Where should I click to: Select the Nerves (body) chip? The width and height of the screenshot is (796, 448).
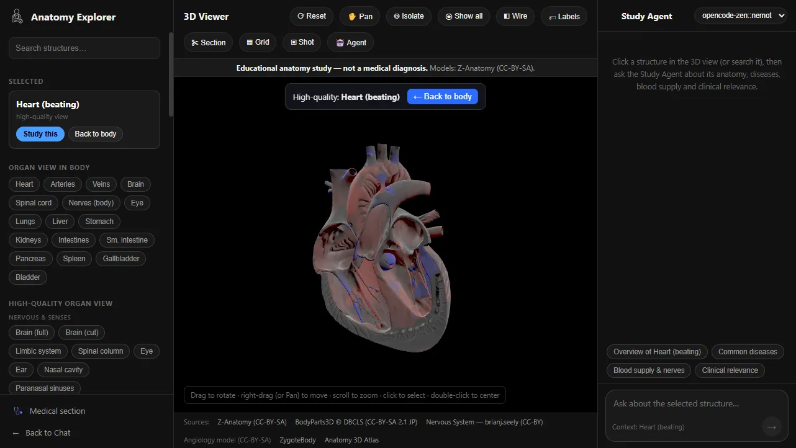(x=91, y=203)
